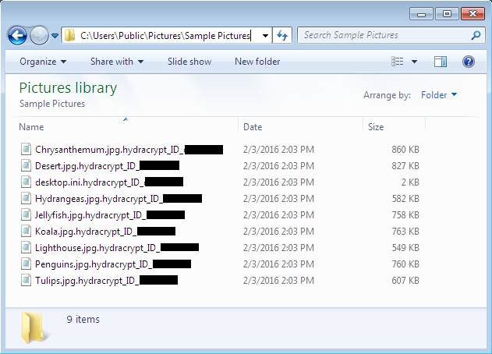Open the Arrange by Folder dropdown

click(x=439, y=95)
